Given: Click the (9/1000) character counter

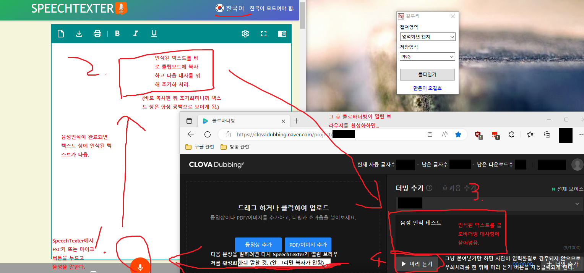Looking at the screenshot, I should coord(571,247).
